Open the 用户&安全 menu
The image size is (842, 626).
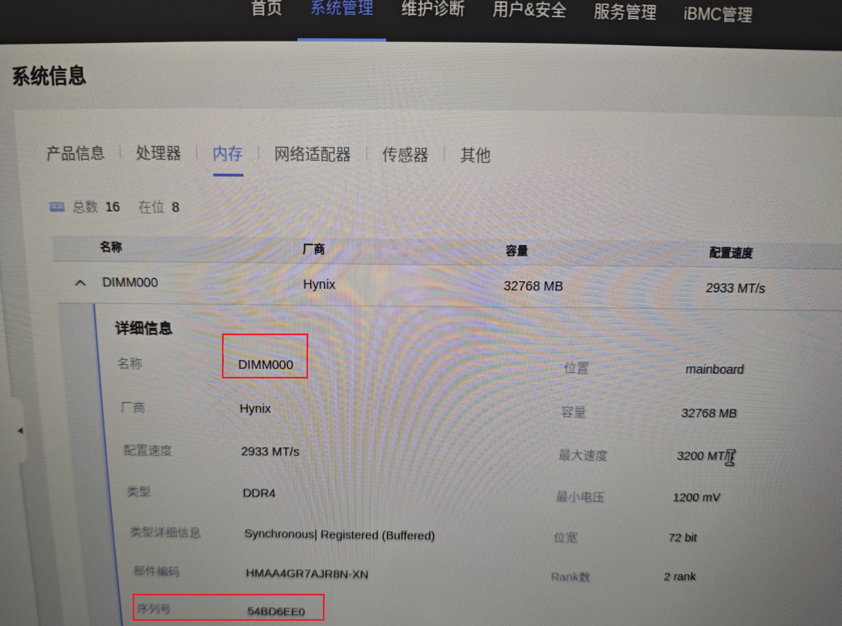[x=529, y=11]
